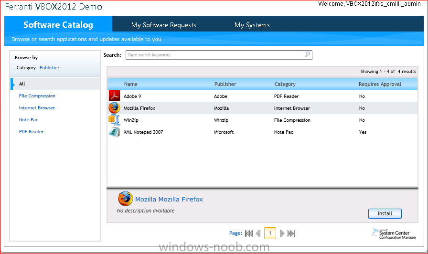
Task: Filter by Note Pad category
Action: (29, 120)
